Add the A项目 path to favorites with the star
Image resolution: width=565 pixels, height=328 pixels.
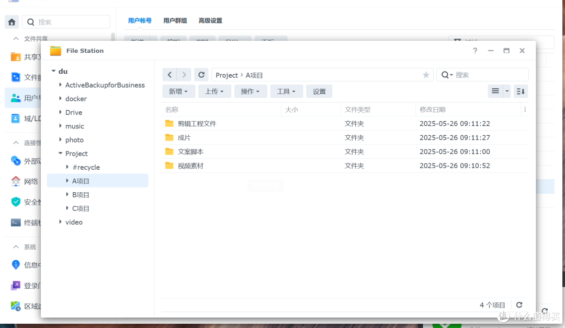point(426,75)
